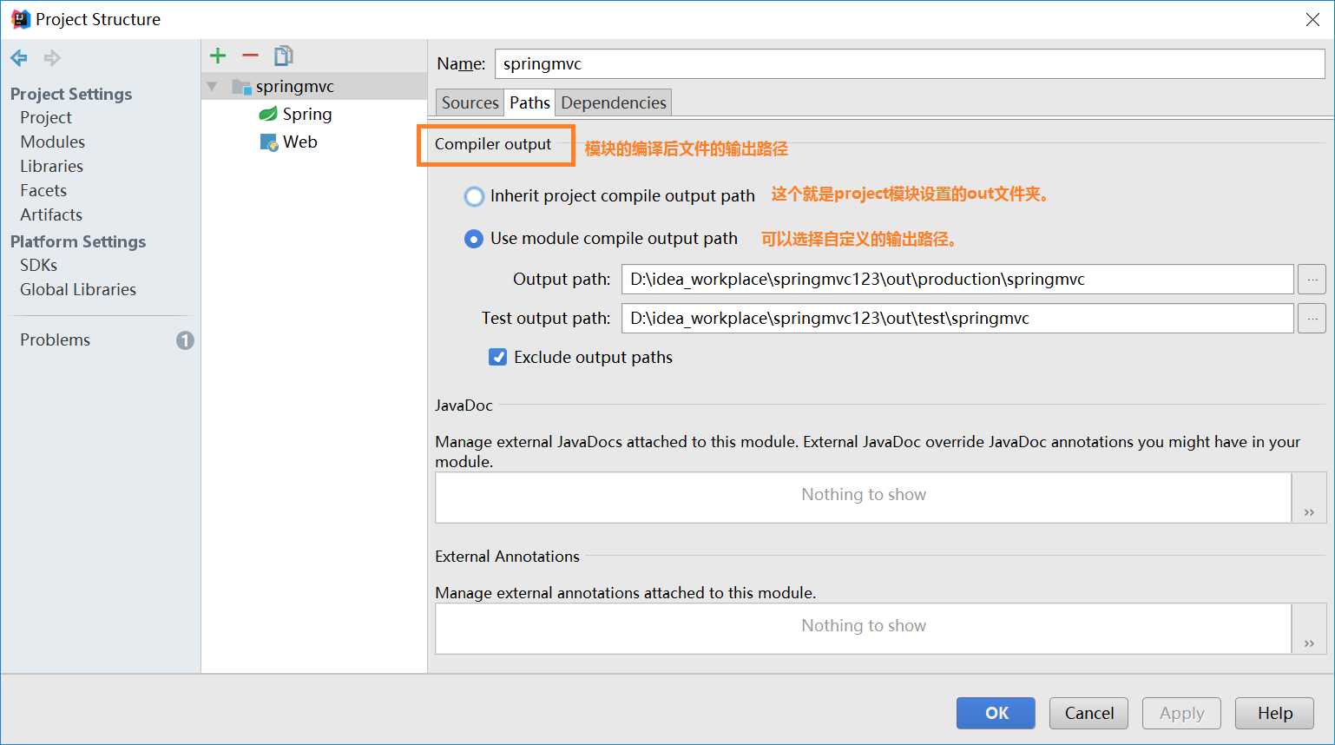The height and width of the screenshot is (745, 1335).
Task: Open the Problems count badge
Action: 185,340
